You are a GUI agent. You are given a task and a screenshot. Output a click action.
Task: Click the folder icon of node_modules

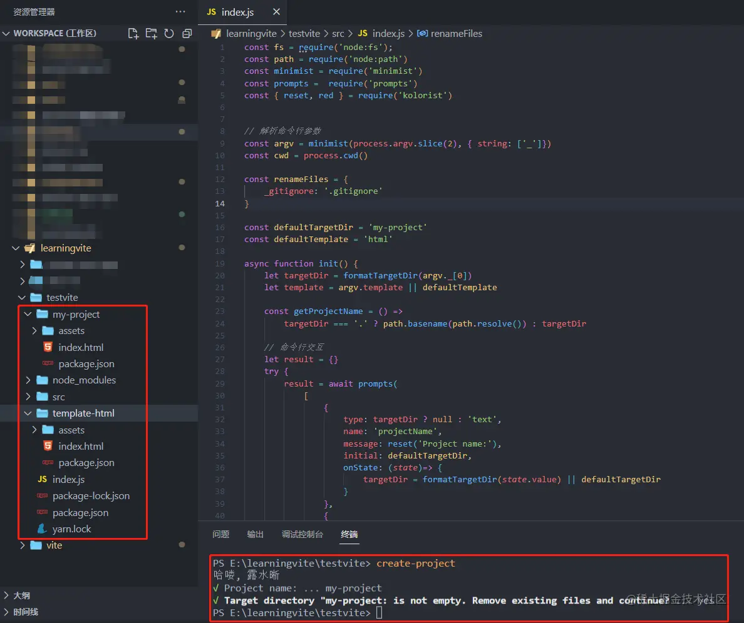pos(42,380)
